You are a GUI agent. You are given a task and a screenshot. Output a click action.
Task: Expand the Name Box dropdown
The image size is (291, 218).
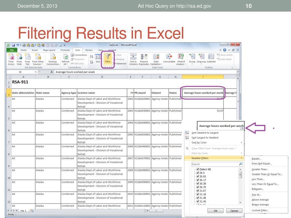pyautogui.click(x=36, y=72)
